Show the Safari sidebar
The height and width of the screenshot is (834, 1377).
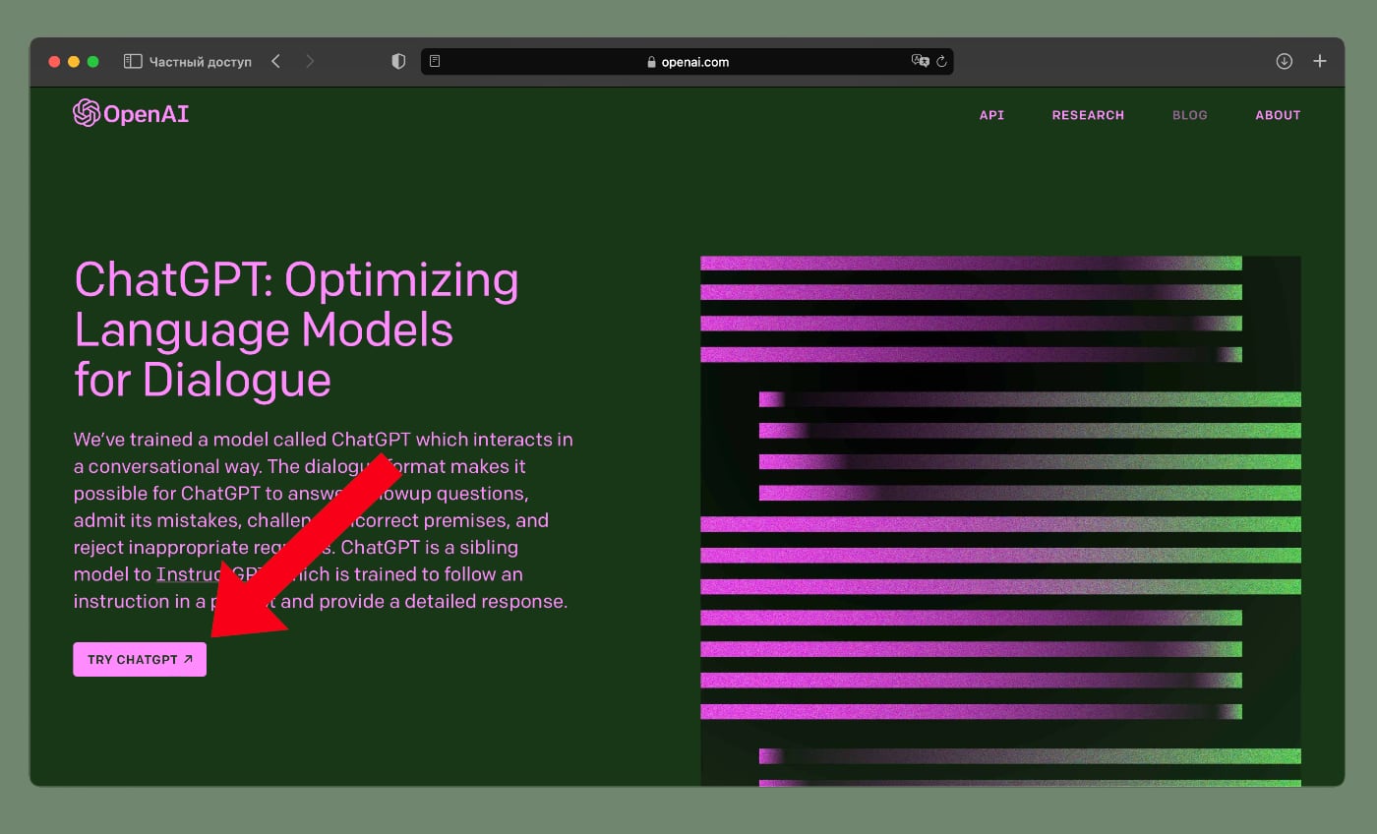click(133, 62)
